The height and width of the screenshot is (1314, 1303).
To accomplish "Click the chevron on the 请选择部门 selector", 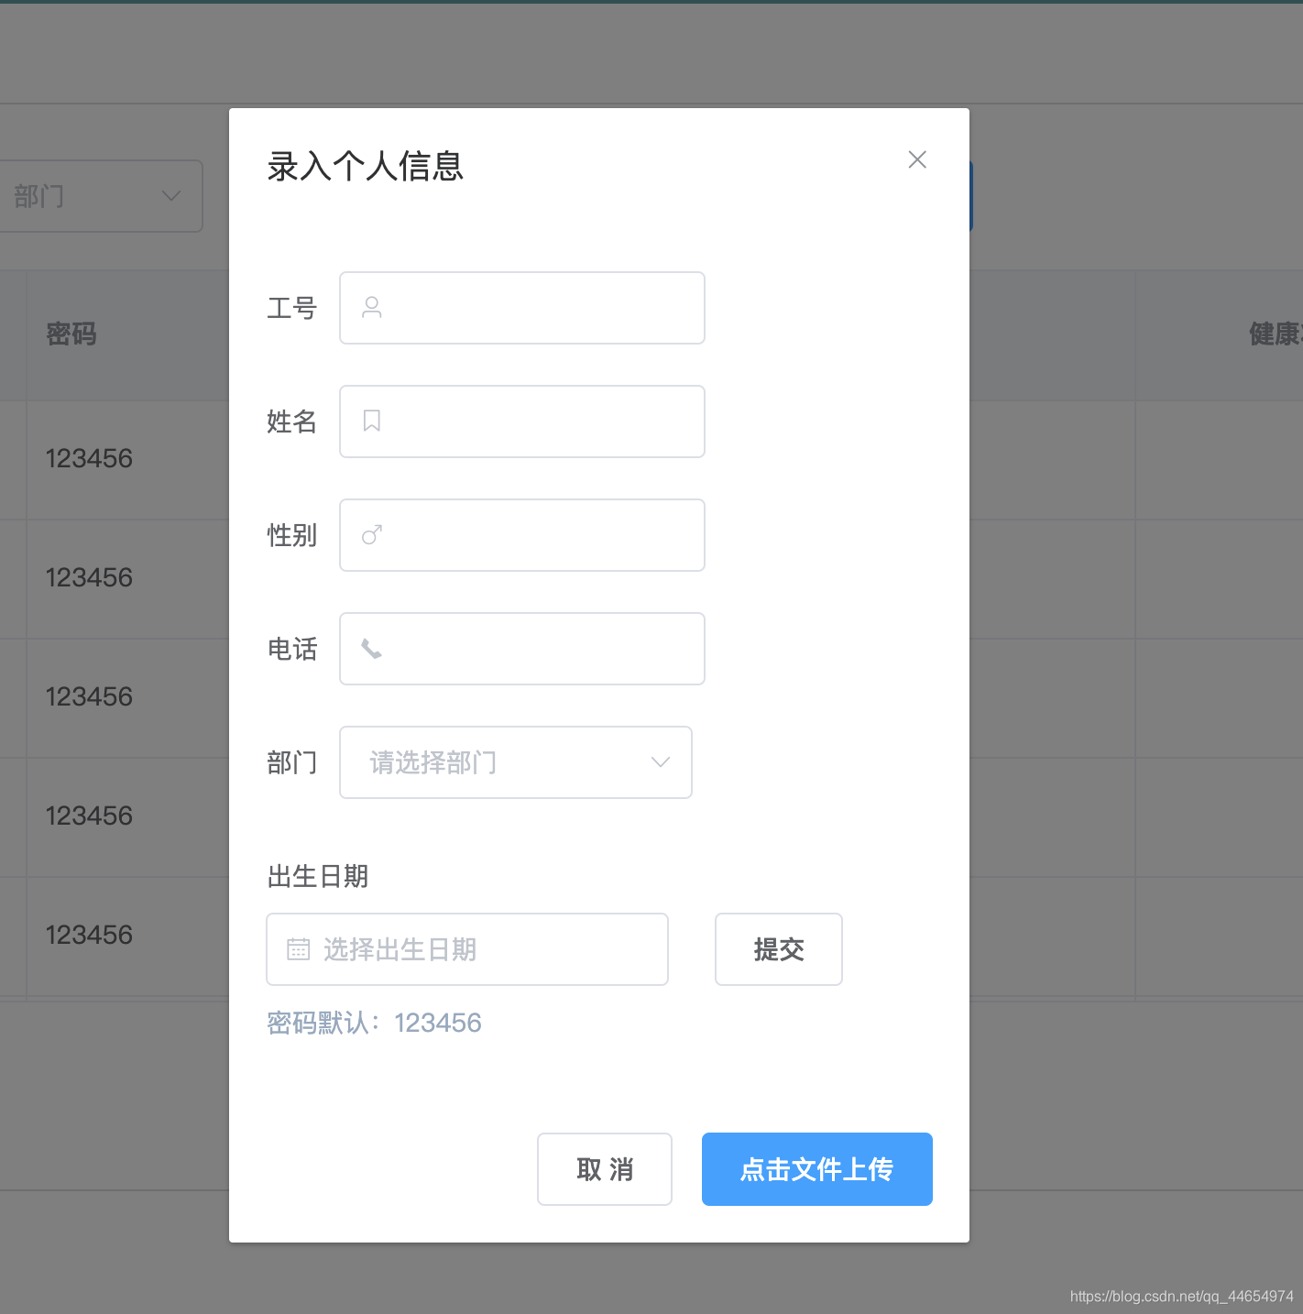I will (x=659, y=761).
